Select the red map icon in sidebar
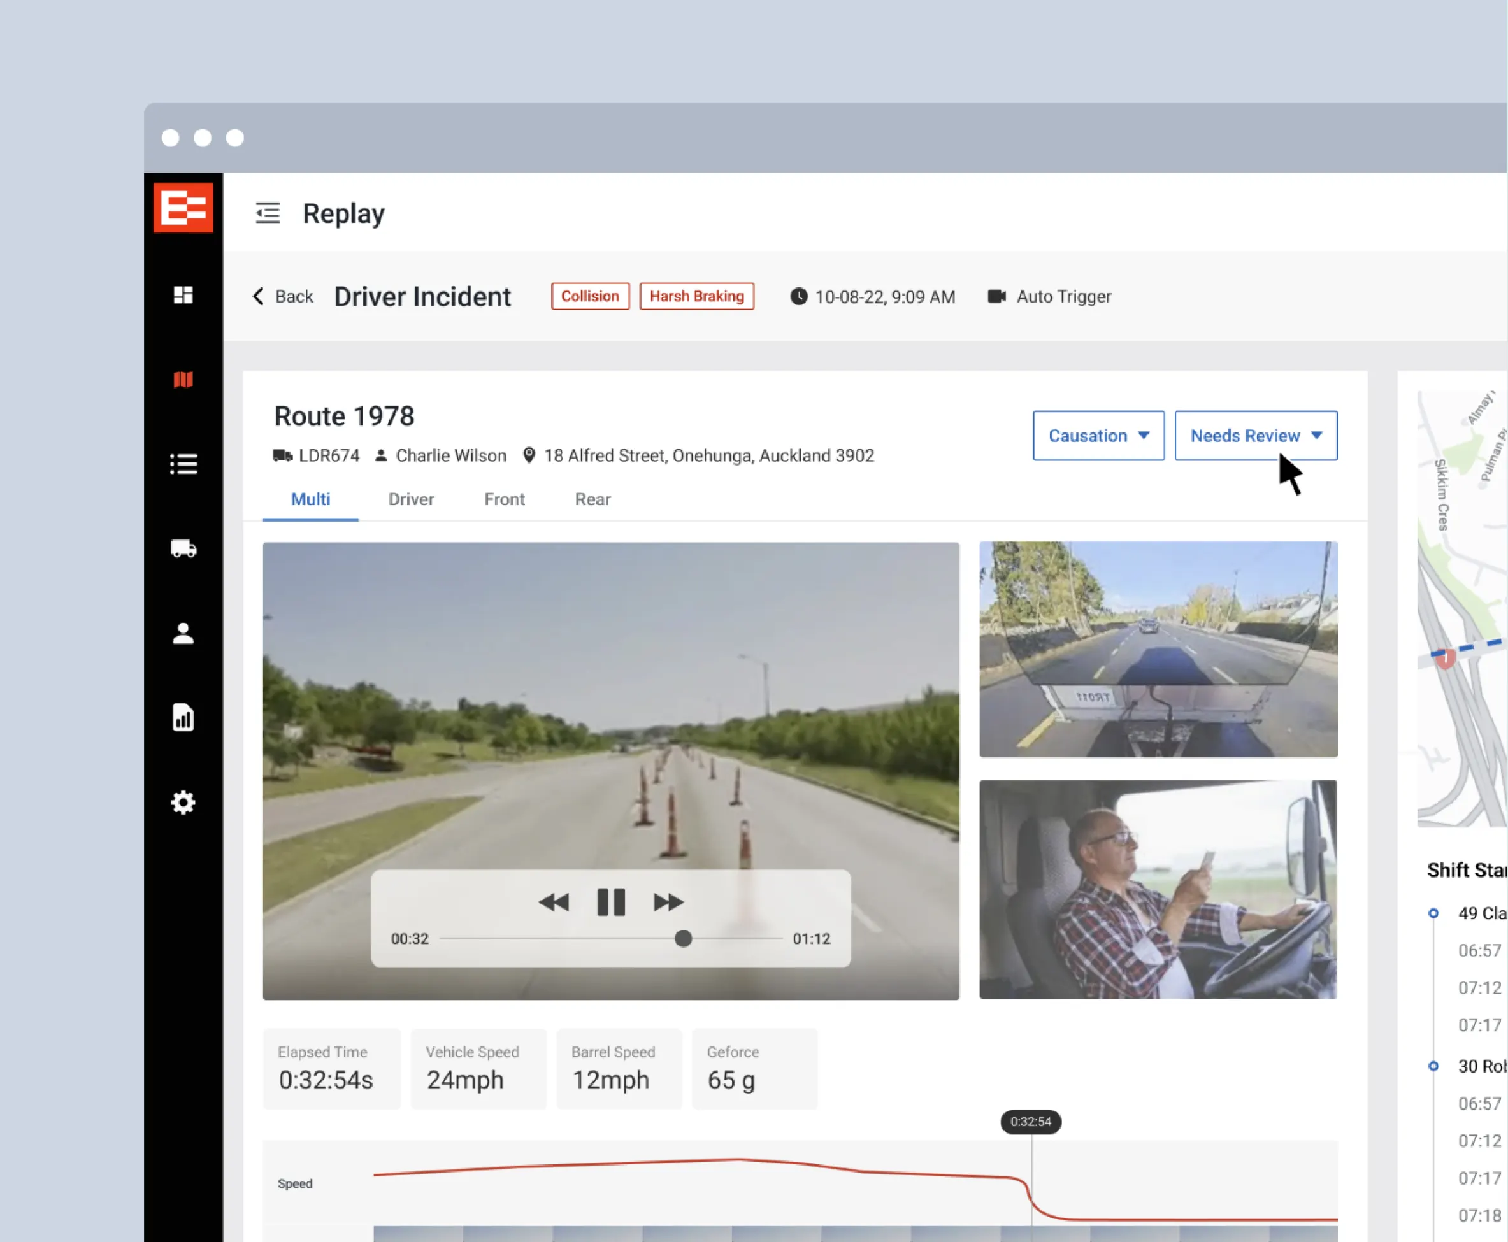The image size is (1508, 1242). (x=183, y=379)
